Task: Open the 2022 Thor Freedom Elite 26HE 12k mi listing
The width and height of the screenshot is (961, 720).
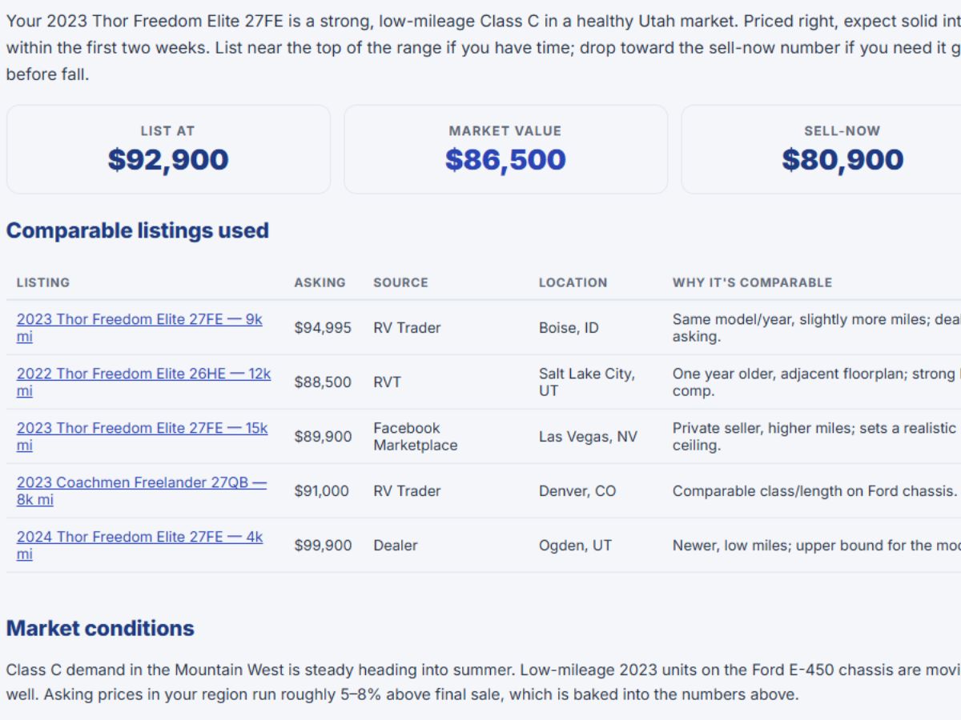Action: (144, 382)
